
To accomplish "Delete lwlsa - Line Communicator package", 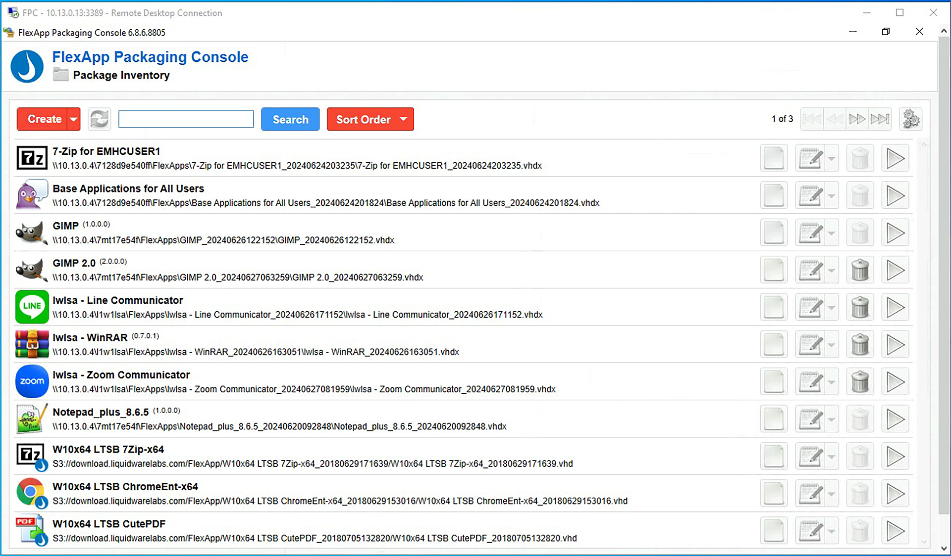I will (x=860, y=308).
